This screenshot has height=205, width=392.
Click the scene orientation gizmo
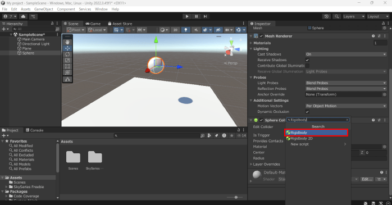[231, 48]
